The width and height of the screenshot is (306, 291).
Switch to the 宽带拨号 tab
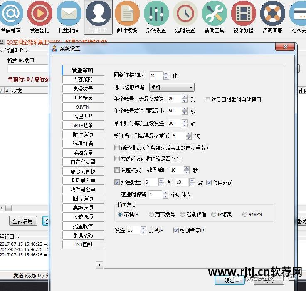[83, 89]
